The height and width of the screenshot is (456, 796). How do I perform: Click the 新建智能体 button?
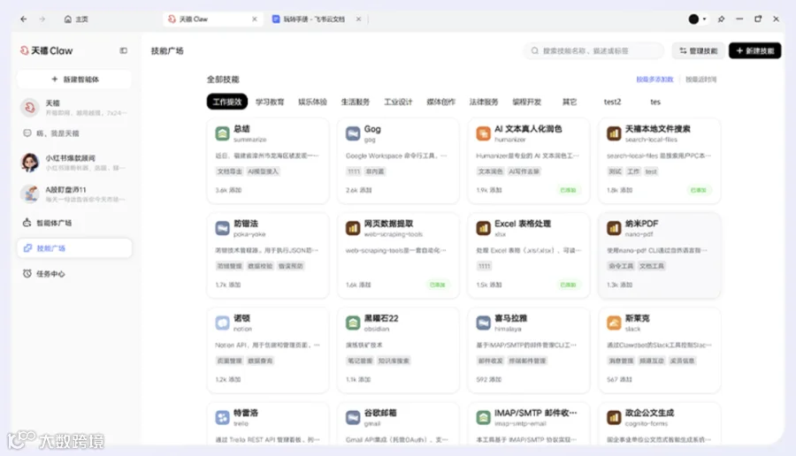pos(74,80)
